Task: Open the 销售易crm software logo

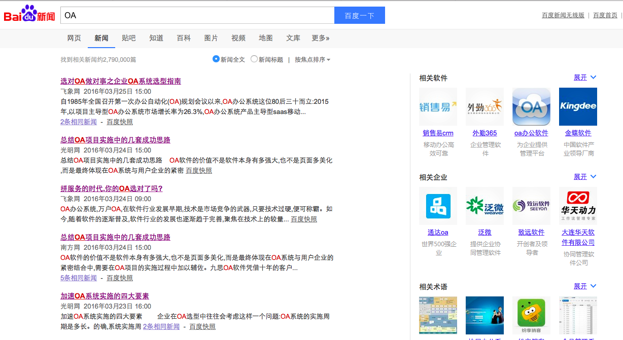Action: click(x=438, y=106)
